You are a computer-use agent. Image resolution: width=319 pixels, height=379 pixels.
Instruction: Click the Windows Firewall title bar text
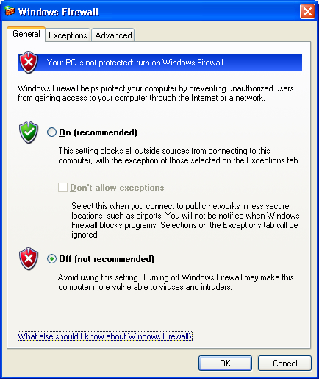point(59,12)
